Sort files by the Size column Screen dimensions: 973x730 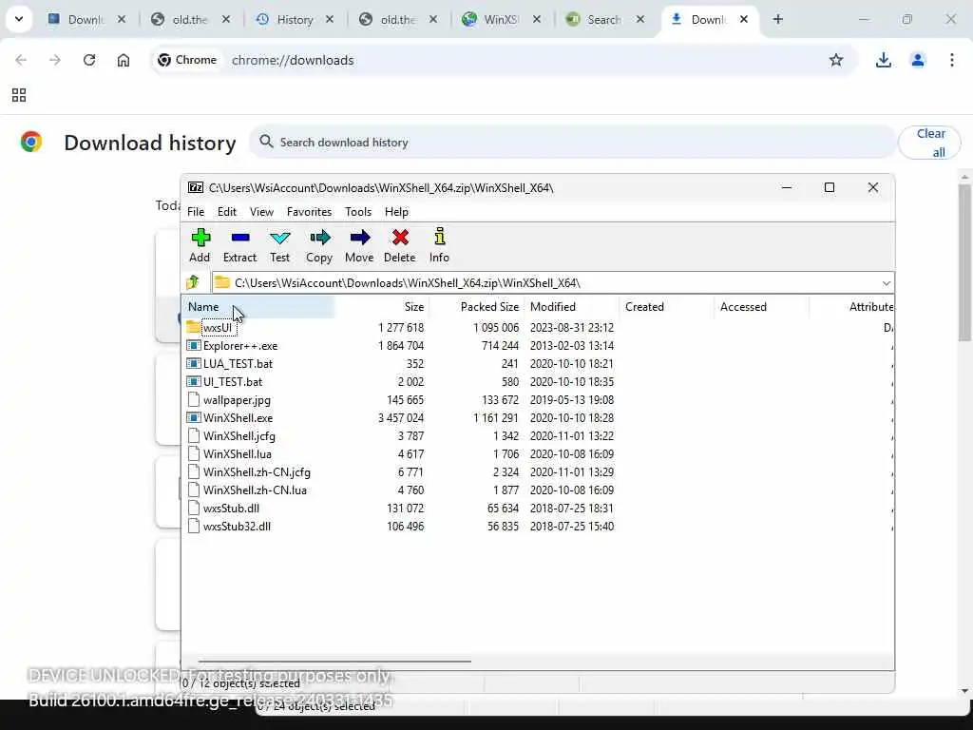382,307
